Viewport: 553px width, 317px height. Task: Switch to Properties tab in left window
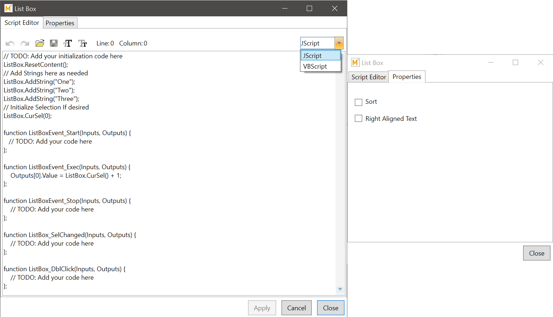click(60, 23)
